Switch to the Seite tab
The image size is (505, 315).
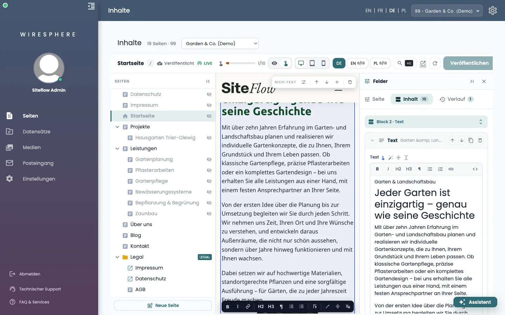tap(375, 99)
